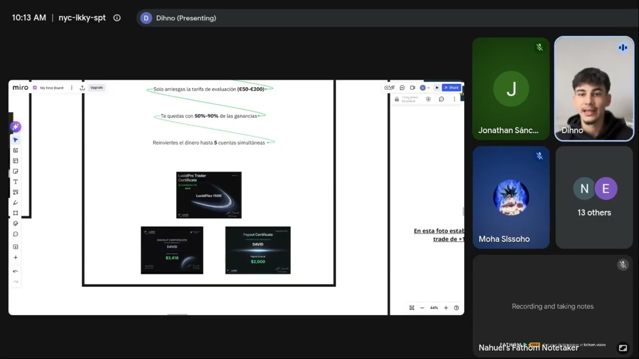Click the miro logo
Viewport: 639px width, 359px height.
click(x=20, y=87)
